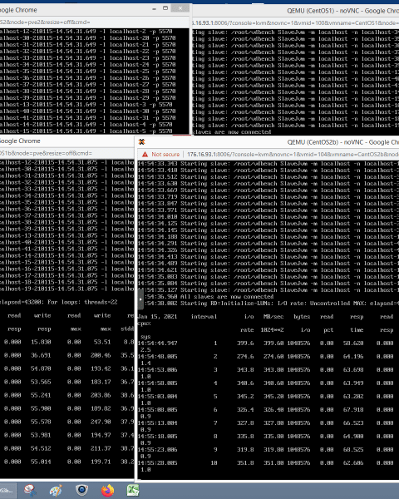Click timestamp 14:55:28.005 in CentOS2b console
The height and width of the screenshot is (499, 399).
pyautogui.click(x=157, y=462)
